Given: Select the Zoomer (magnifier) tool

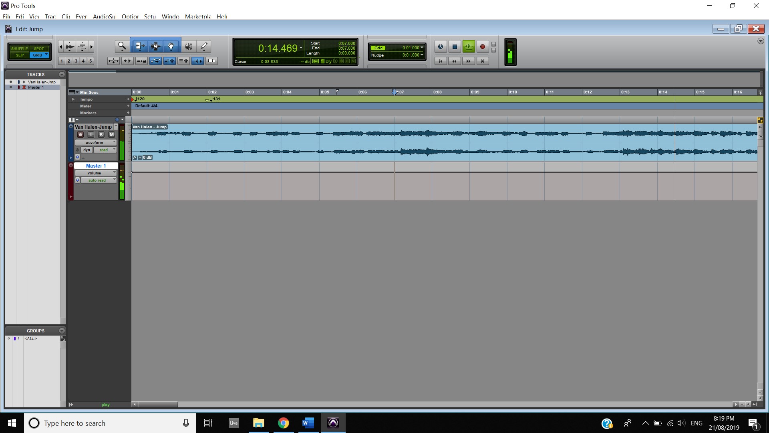Looking at the screenshot, I should click(122, 47).
